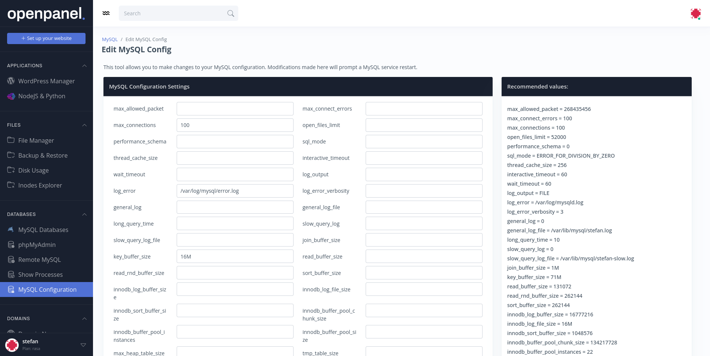Screen dimensions: 710x356
Task: Click the WordPress Manager icon
Action: point(11,81)
